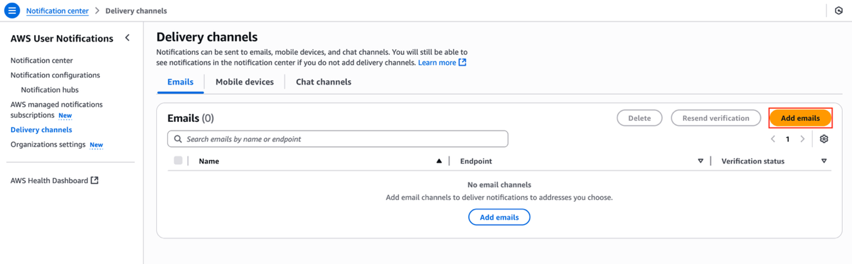Go to next page of emails
The image size is (852, 264).
[802, 139]
